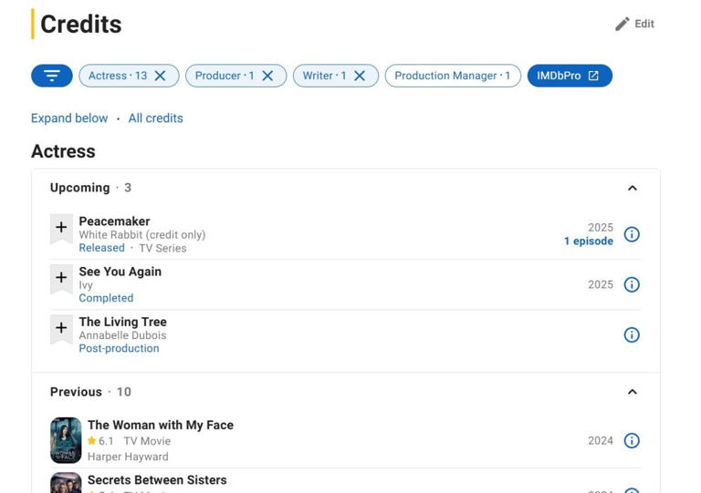Screen dimensions: 701x493
Task: Show info for The Woman with My Face
Action: 632,441
